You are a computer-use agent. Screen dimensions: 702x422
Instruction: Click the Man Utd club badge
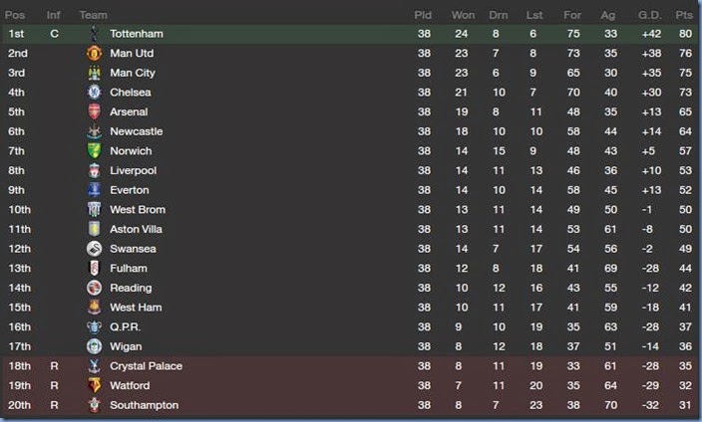pyautogui.click(x=95, y=53)
